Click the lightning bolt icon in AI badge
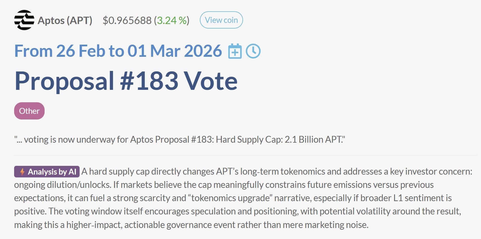Viewport: 481px width, 239px height. (22, 172)
